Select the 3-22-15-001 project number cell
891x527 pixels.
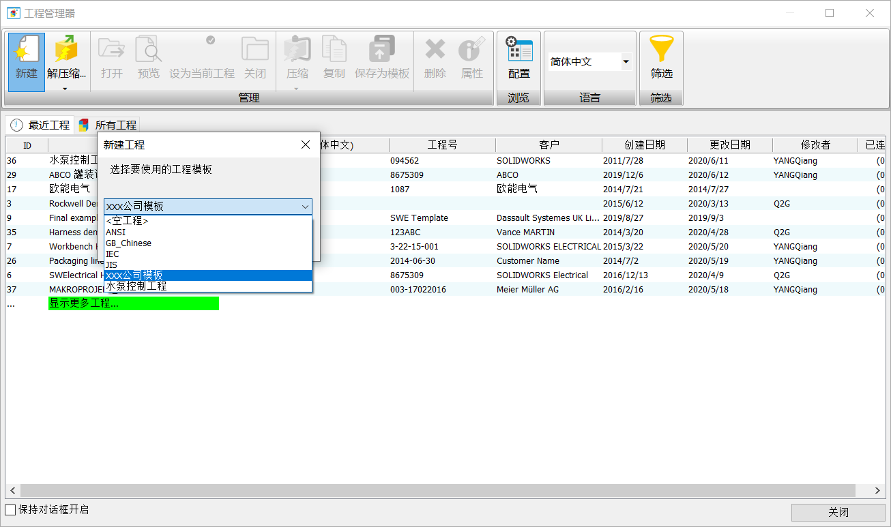pyautogui.click(x=414, y=247)
